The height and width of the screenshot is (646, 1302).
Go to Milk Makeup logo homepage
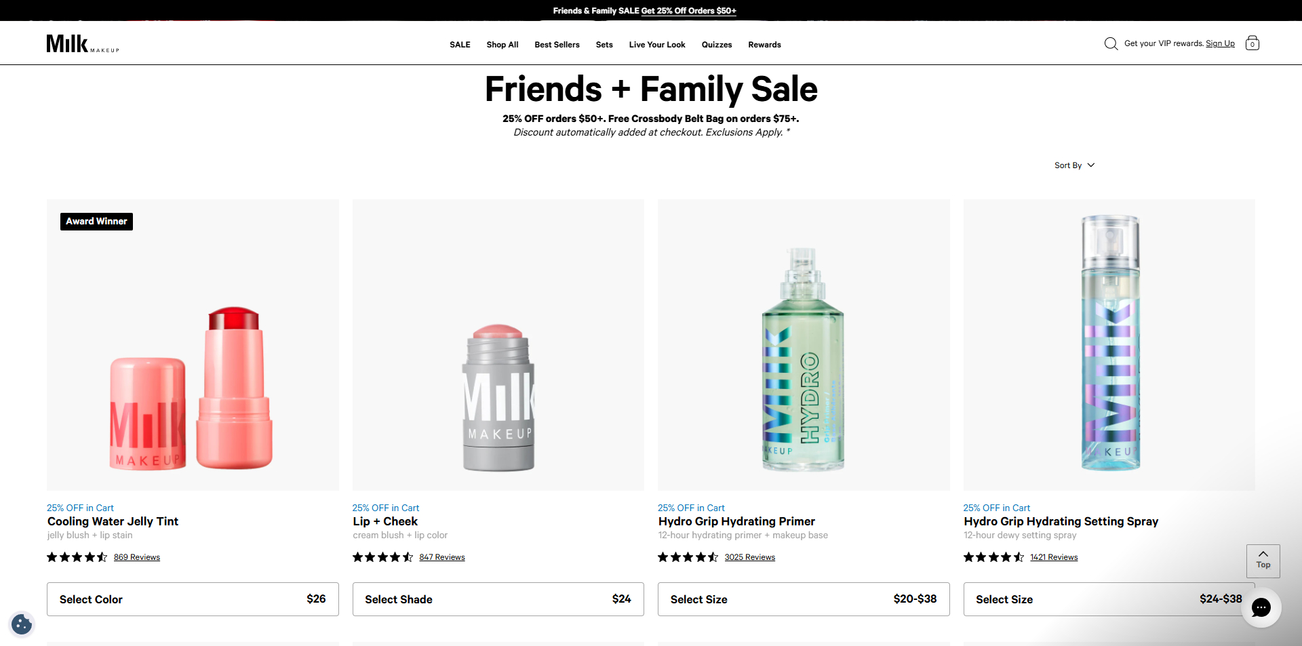(82, 44)
